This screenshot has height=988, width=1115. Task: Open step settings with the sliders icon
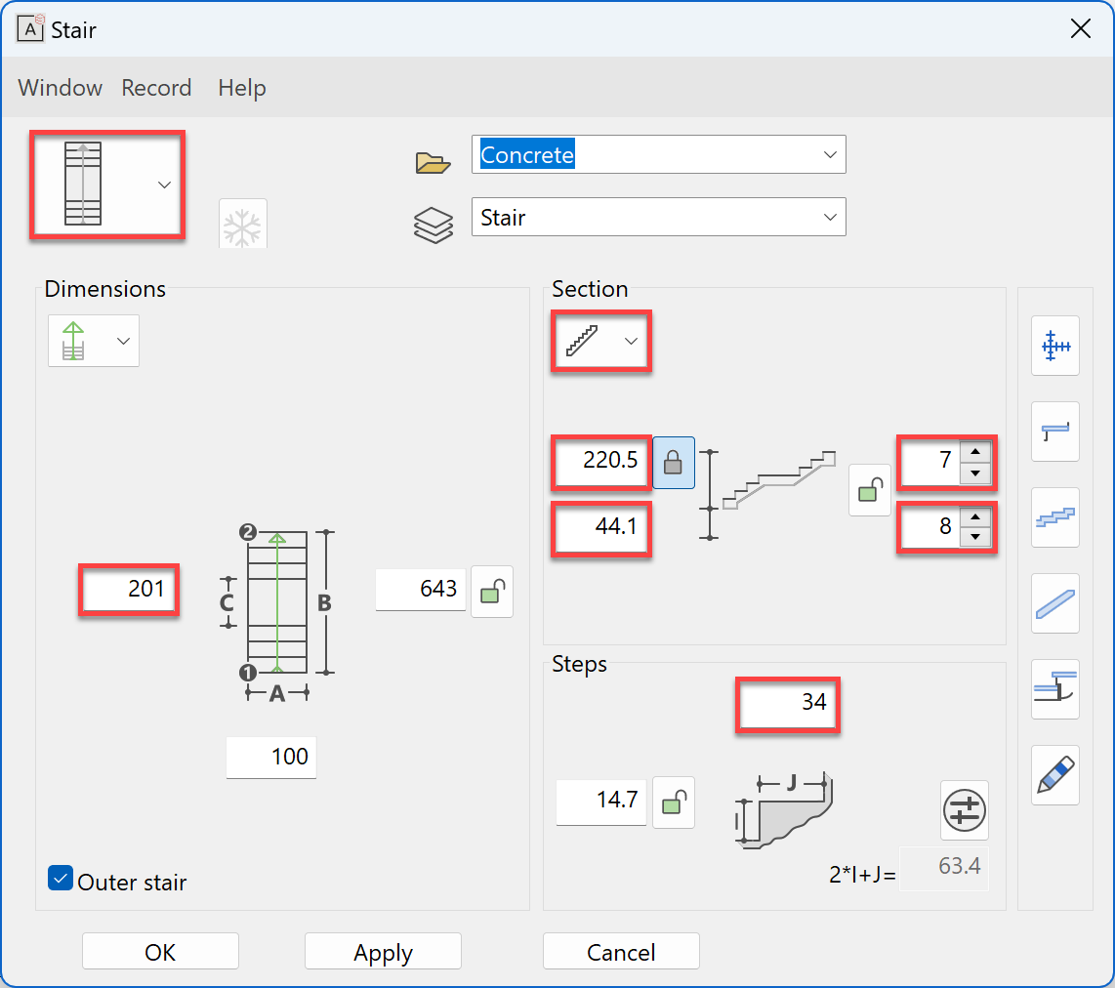click(x=964, y=810)
